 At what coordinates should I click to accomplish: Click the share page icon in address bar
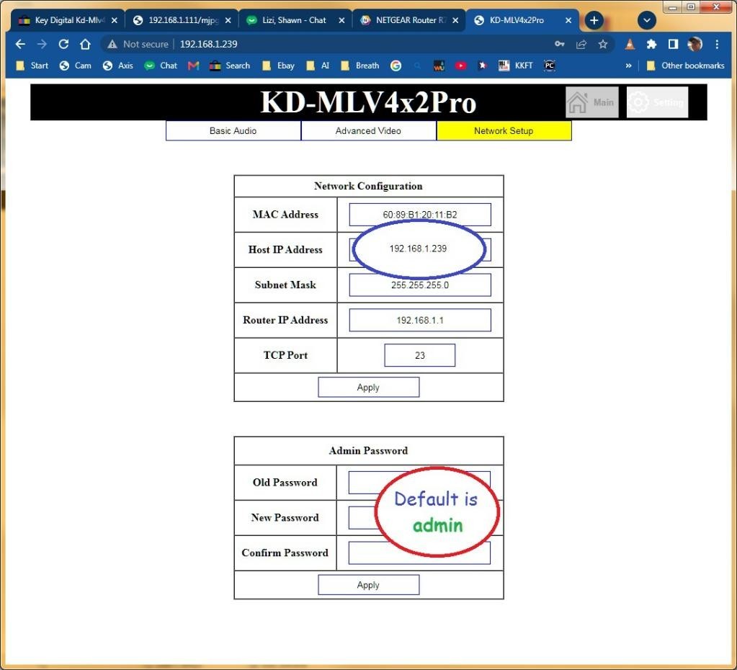click(581, 44)
